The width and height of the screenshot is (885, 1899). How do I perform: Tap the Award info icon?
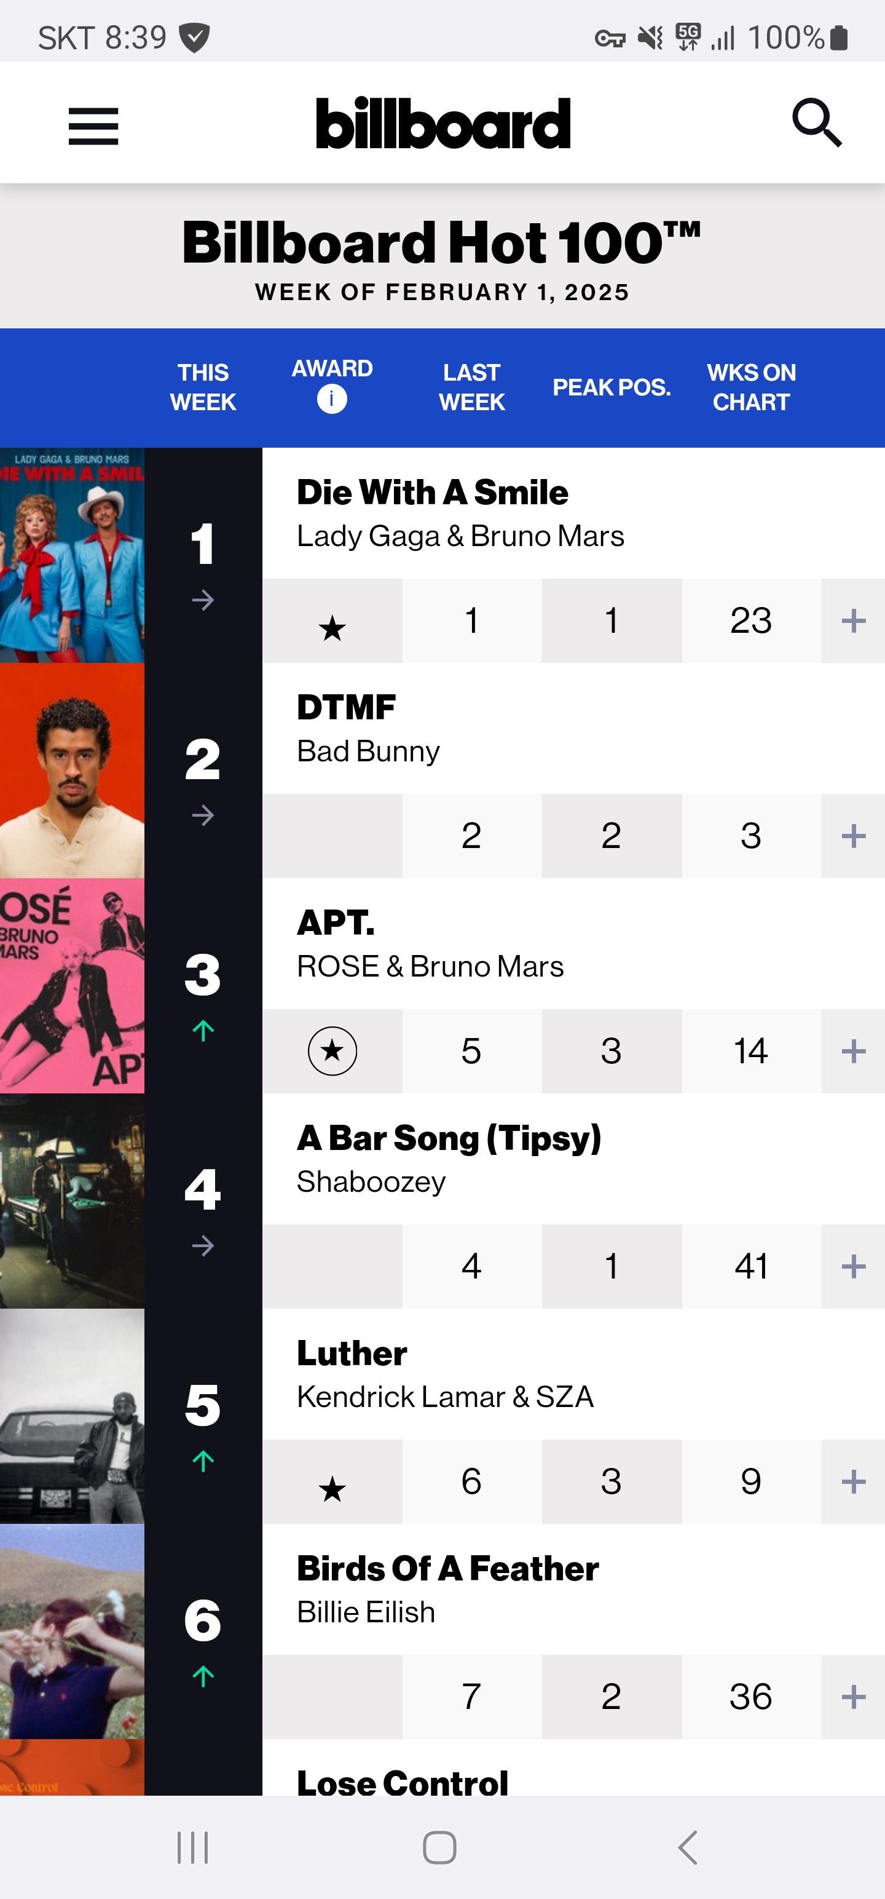coord(332,399)
